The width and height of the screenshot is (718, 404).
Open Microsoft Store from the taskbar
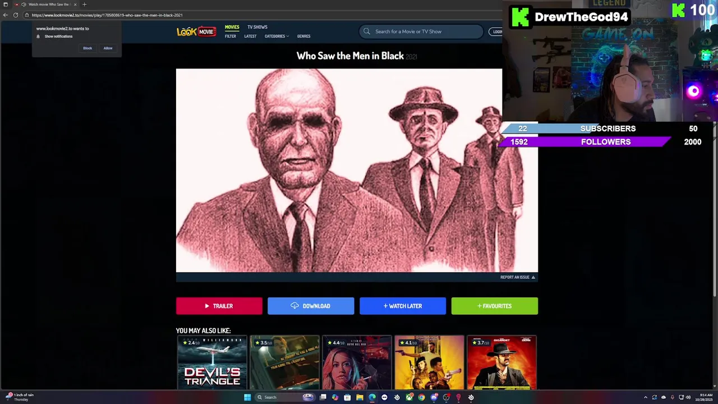coord(347,397)
